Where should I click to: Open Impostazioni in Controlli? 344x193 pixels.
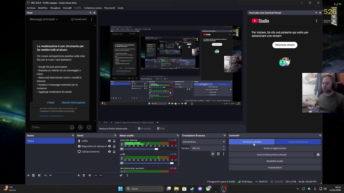click(275, 168)
